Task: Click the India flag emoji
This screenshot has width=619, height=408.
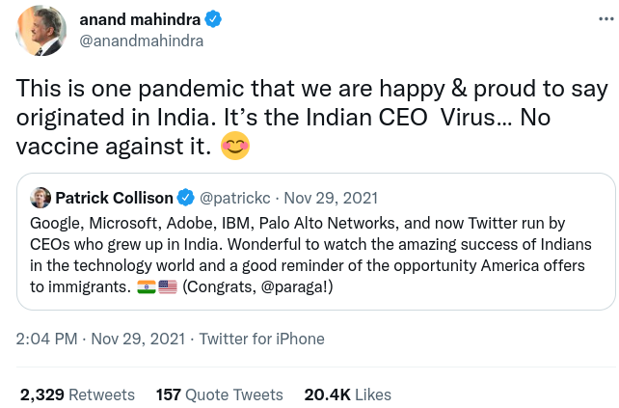Action: pyautogui.click(x=146, y=288)
